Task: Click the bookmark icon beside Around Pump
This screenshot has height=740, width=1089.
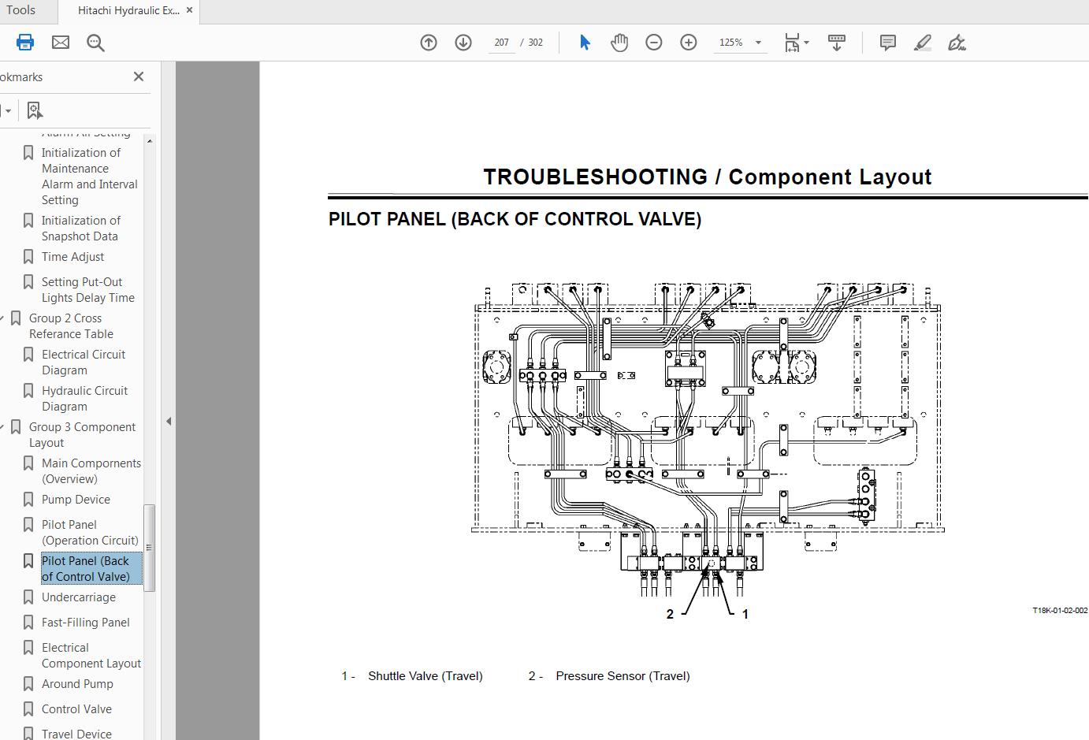Action: point(28,683)
